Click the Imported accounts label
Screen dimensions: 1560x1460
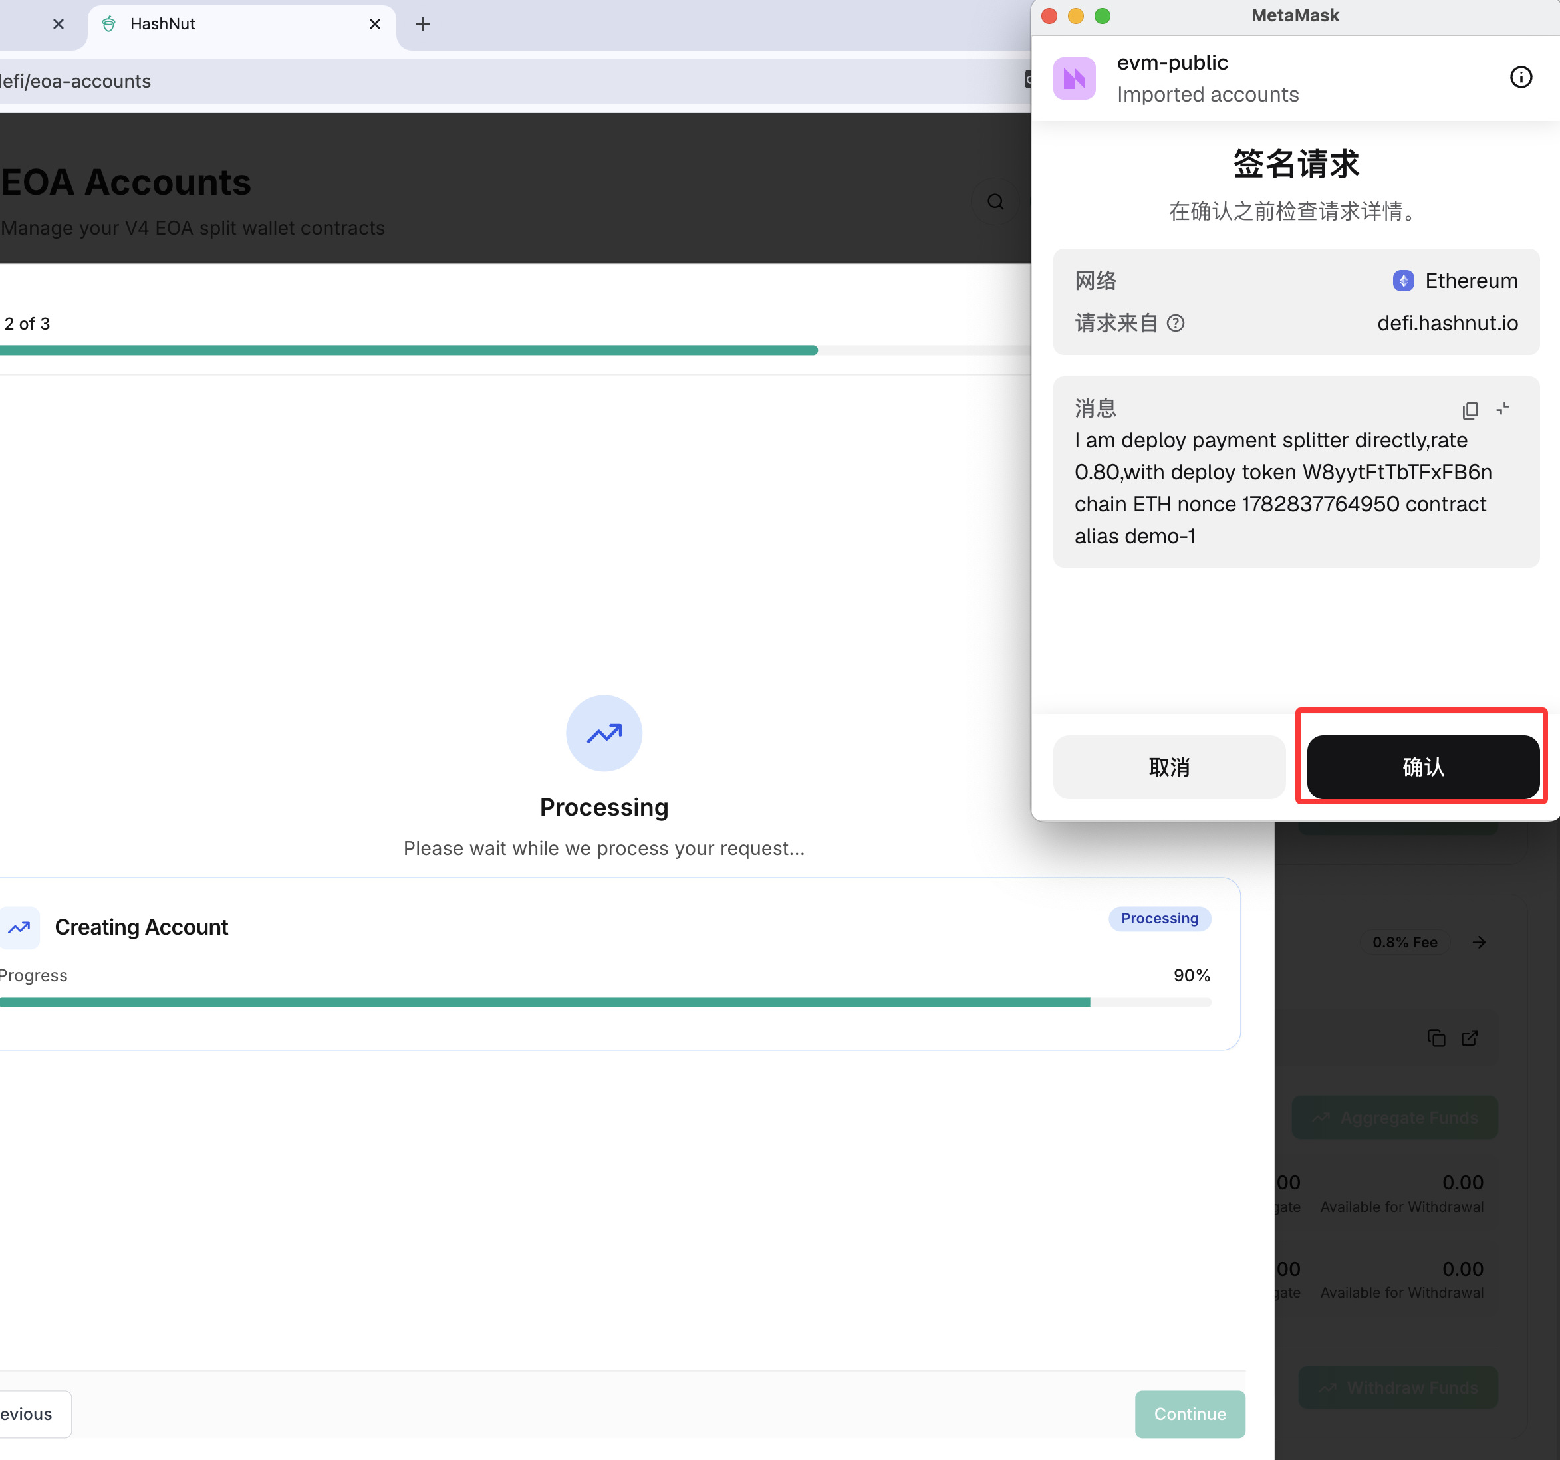tap(1208, 94)
